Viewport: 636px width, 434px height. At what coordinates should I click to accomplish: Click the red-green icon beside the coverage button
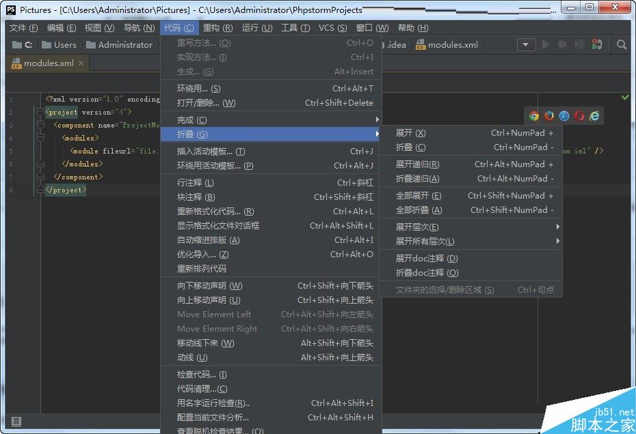pos(596,44)
